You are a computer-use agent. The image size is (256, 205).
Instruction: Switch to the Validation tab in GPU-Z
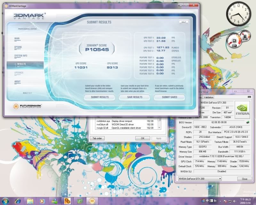coord(209,97)
